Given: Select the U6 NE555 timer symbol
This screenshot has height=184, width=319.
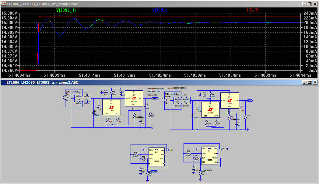Looking at the screenshot, I should [x=209, y=156].
